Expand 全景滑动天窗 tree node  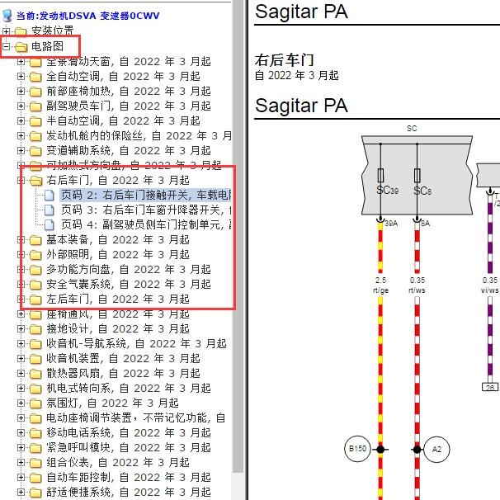pos(21,62)
